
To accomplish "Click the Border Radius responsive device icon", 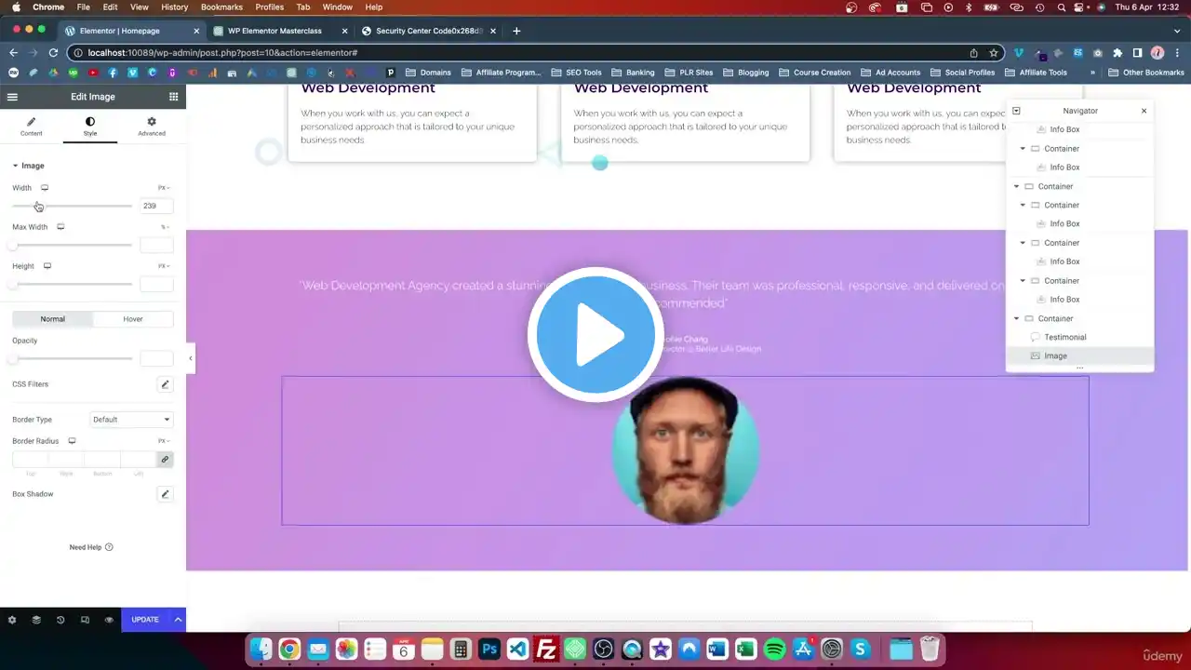I will coord(72,441).
